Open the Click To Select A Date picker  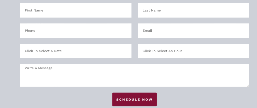click(x=76, y=51)
